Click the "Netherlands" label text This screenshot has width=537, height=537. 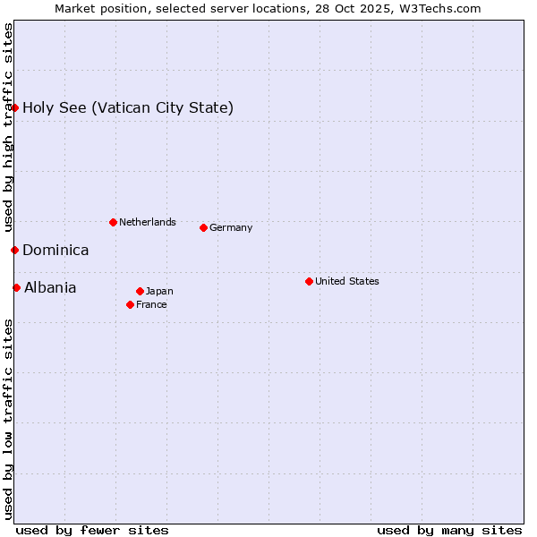tap(148, 222)
